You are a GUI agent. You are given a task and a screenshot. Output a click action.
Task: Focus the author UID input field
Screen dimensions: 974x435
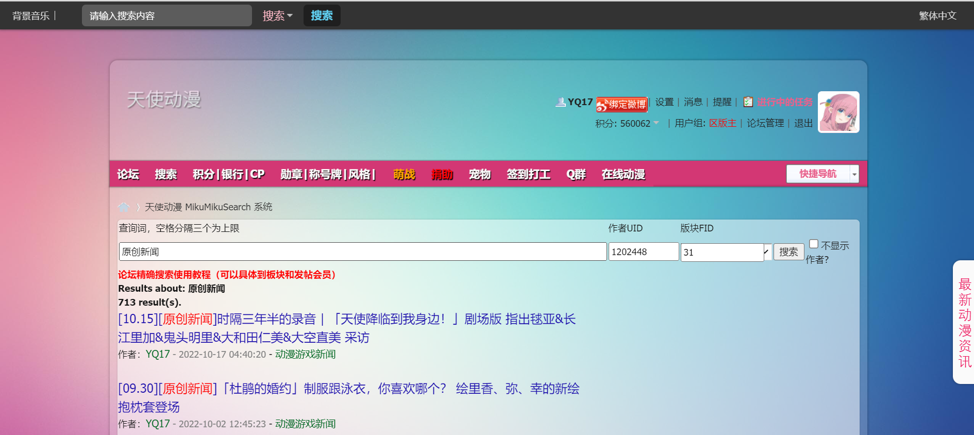(x=643, y=252)
